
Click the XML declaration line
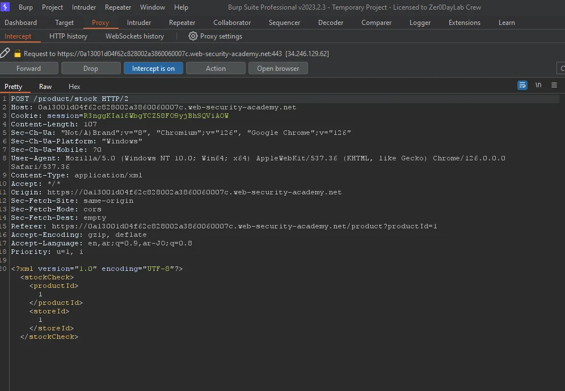97,269
